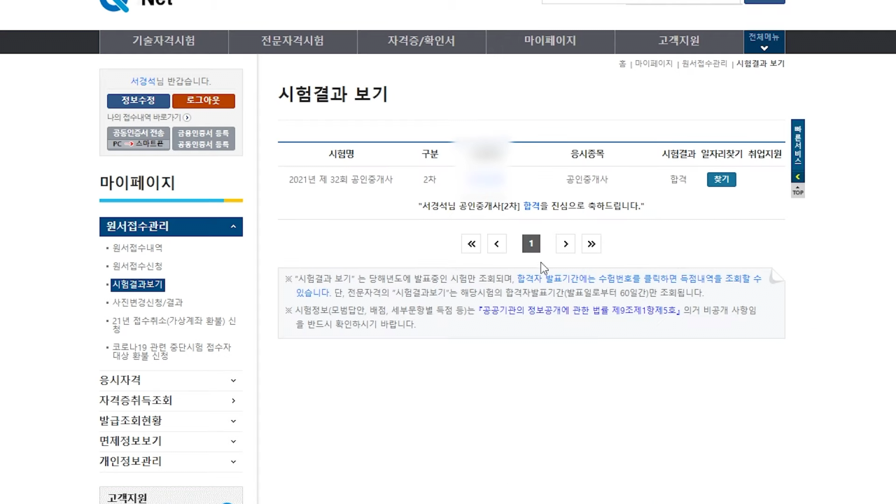Open 기술자격시험 navigation menu
The image size is (896, 504).
coord(164,41)
